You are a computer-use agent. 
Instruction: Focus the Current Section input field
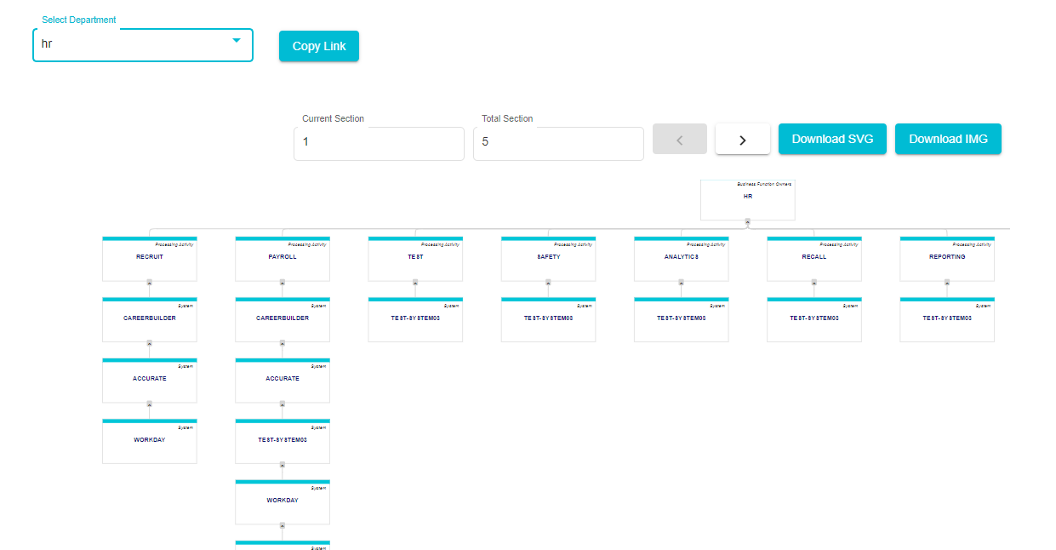(x=379, y=143)
